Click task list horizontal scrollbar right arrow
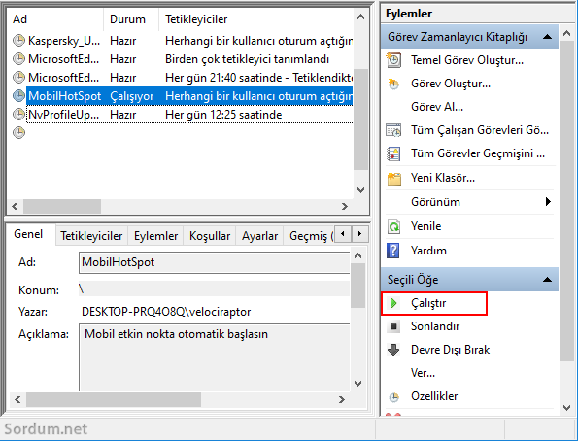 coord(345,207)
